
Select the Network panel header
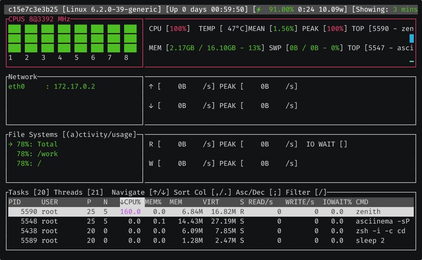(23, 77)
